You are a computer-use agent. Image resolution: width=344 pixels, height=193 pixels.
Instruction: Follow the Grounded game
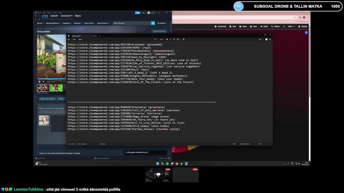click(x=61, y=99)
